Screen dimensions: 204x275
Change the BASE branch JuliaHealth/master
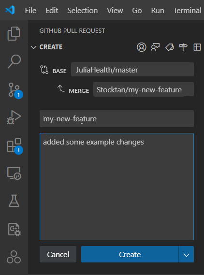click(132, 70)
